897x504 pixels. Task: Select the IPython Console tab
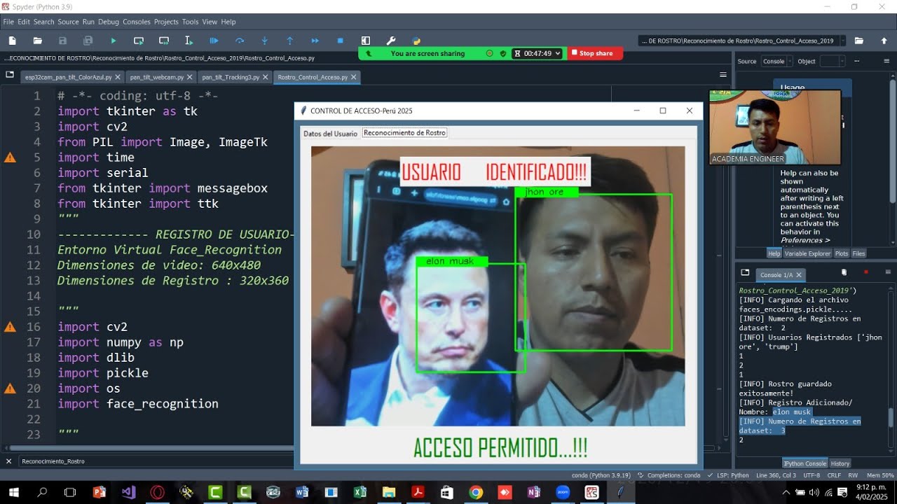[x=805, y=463]
